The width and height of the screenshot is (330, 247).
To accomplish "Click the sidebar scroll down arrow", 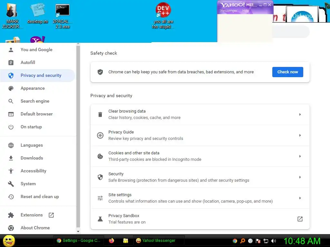I will point(78,232).
